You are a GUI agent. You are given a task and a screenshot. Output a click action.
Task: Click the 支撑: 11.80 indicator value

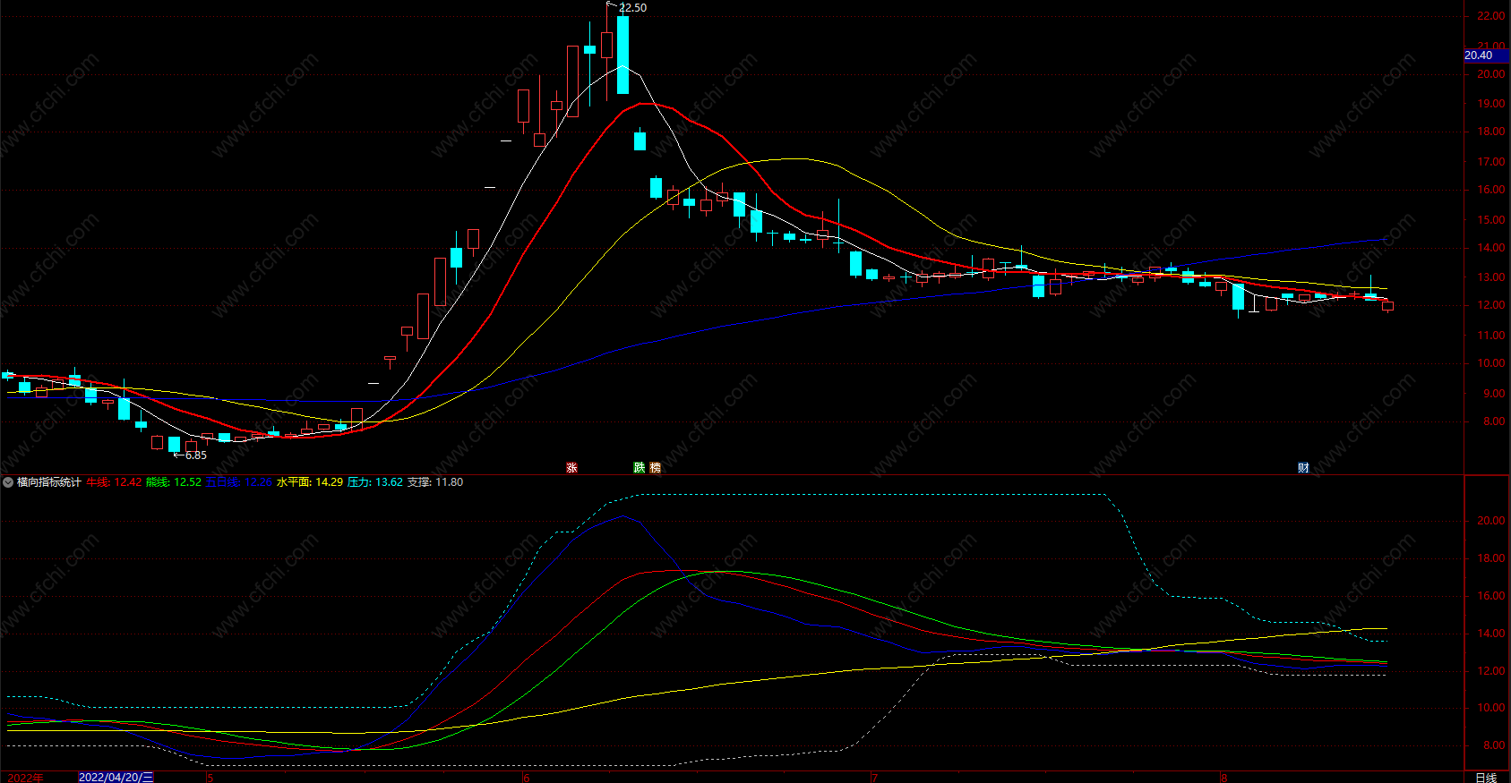click(435, 482)
